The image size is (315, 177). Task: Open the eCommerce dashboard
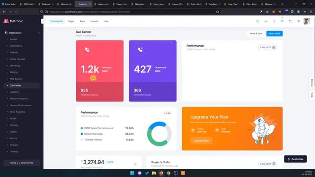(16, 46)
